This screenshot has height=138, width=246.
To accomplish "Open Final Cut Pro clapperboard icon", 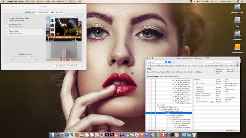I will tap(117, 135).
